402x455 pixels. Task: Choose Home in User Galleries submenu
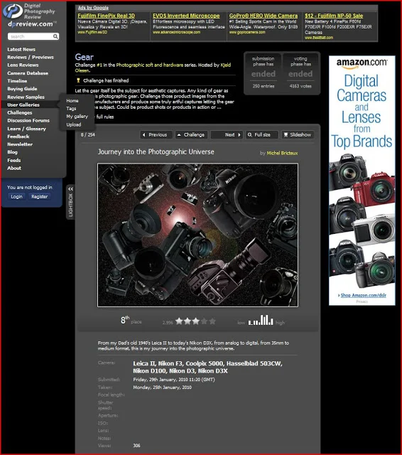[72, 101]
